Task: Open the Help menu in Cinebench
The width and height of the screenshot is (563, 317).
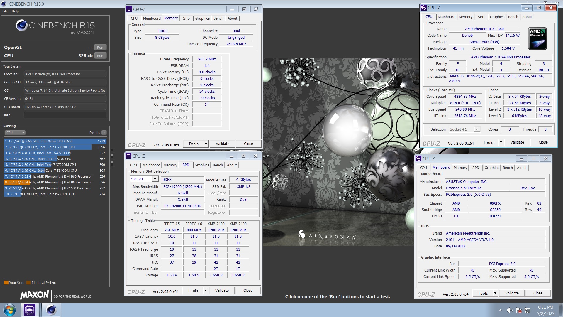Action: point(15,11)
